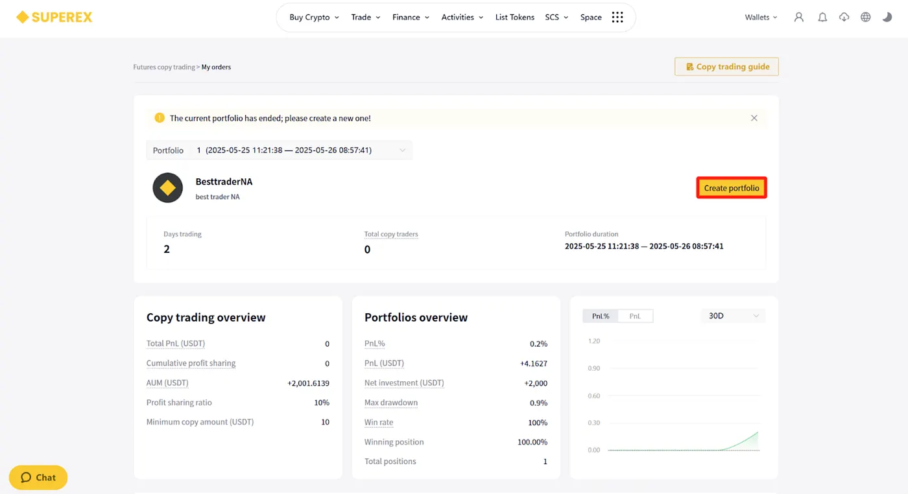Open the Copy trading guide
The height and width of the screenshot is (494, 908).
coord(726,67)
